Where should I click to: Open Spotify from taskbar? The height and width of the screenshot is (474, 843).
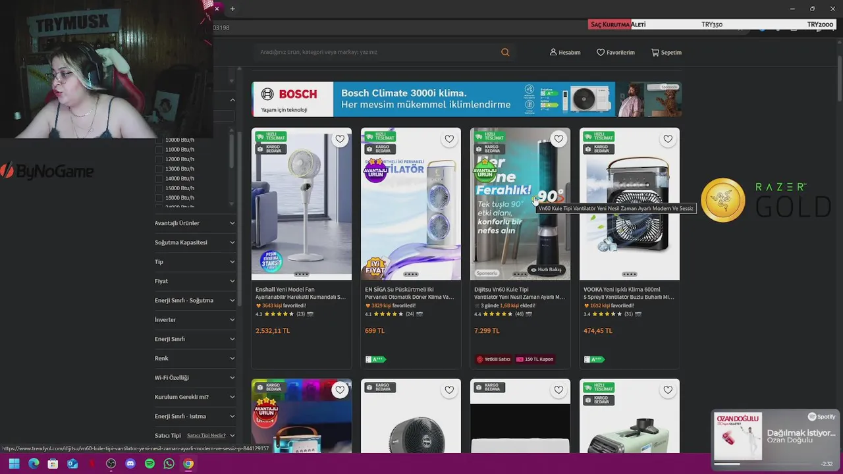150,463
